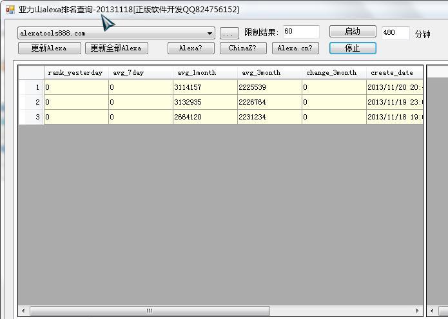The image size is (448, 319).
Task: Click the cell 2664120
Action: pos(205,117)
